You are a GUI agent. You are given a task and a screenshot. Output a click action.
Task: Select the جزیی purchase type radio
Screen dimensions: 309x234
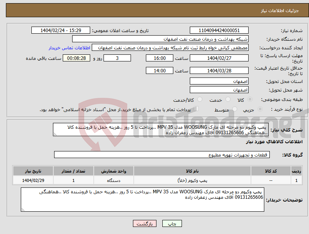[x=260, y=109]
